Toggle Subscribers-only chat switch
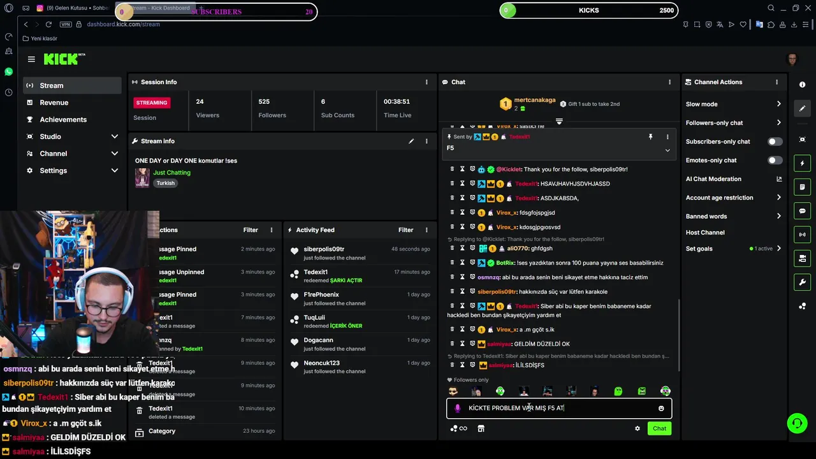The image size is (816, 459). [775, 142]
